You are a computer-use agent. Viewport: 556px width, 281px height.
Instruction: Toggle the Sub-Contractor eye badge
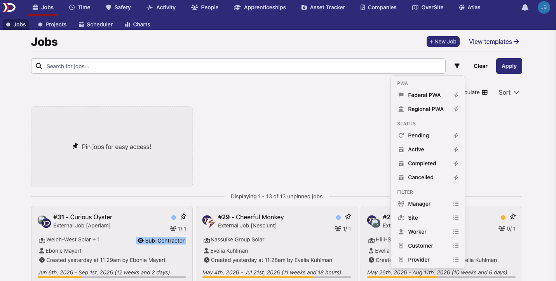click(161, 241)
